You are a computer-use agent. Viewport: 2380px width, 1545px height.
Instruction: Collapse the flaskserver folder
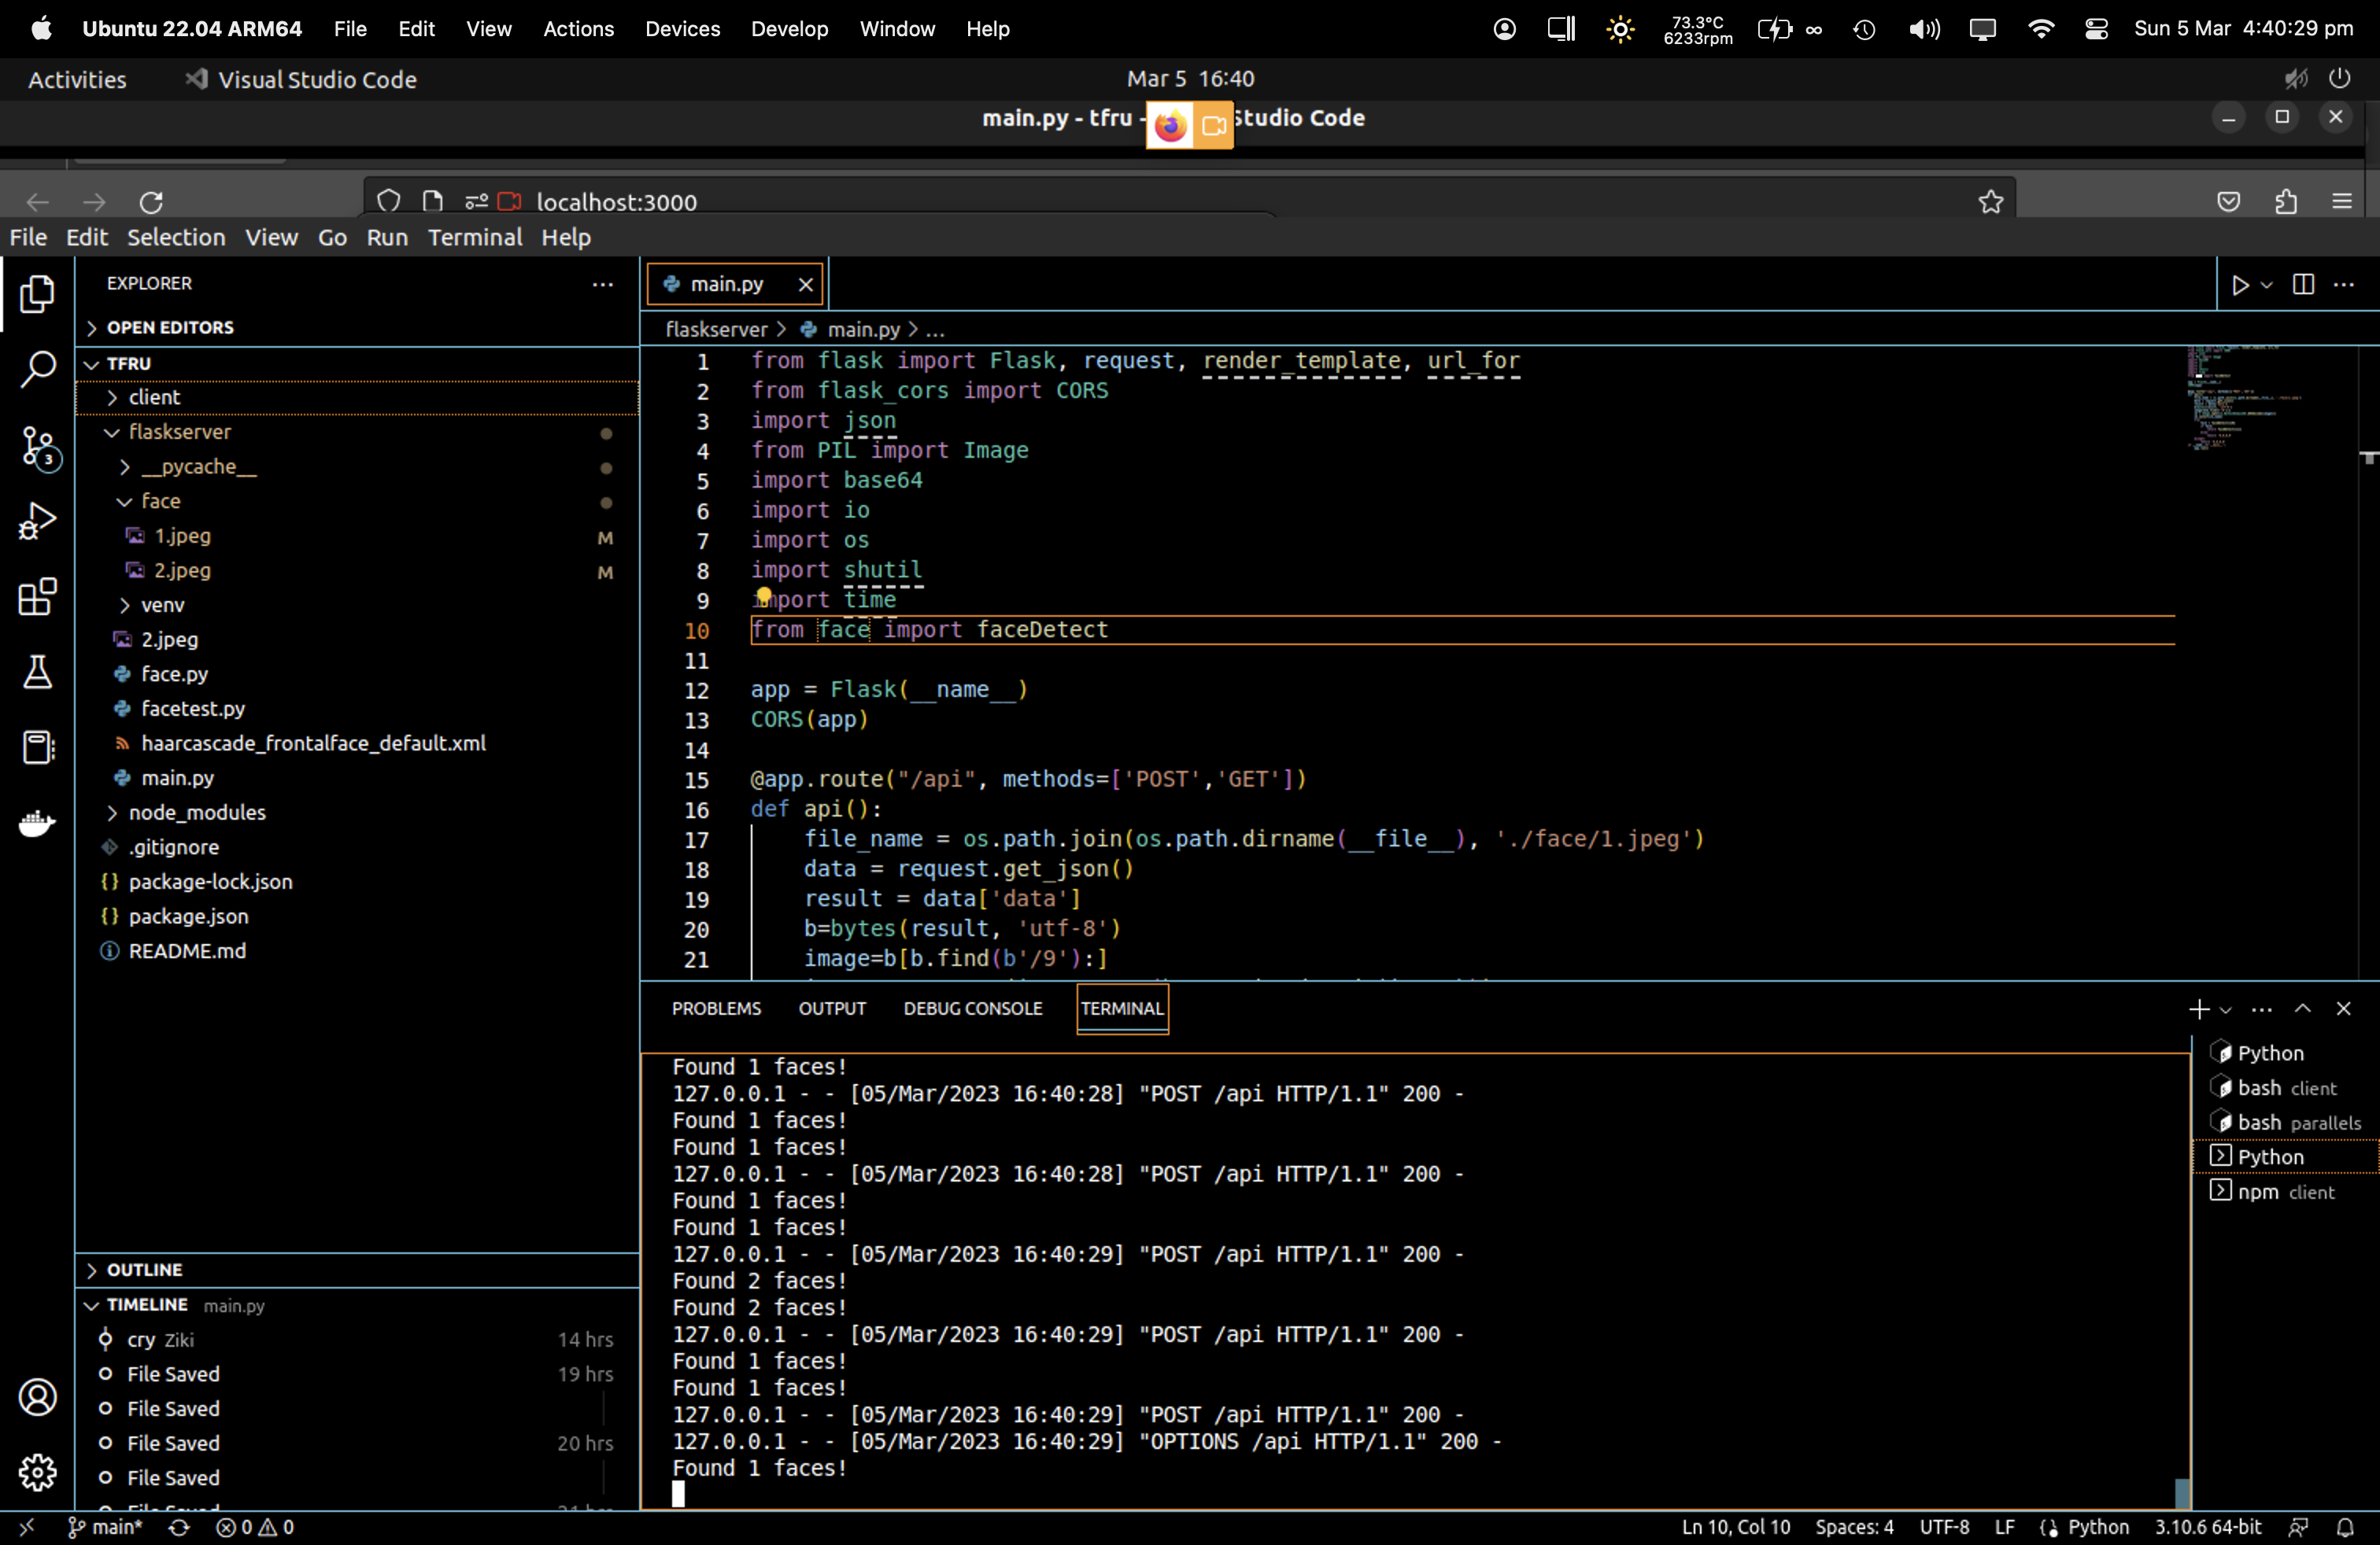pyautogui.click(x=179, y=432)
